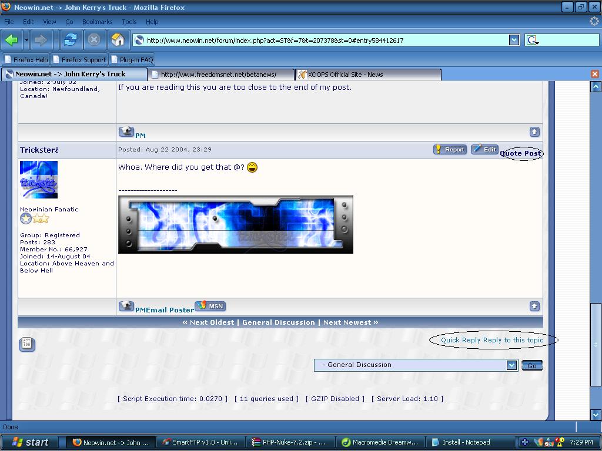Open the Help menu
The height and width of the screenshot is (451, 602).
click(x=152, y=22)
